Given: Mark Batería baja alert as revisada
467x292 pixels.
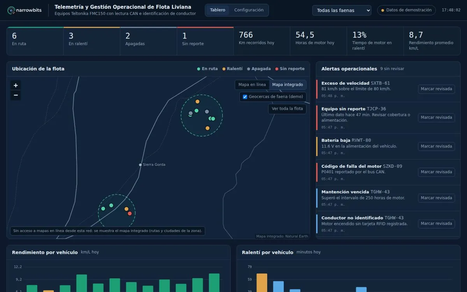Looking at the screenshot, I should tap(436, 146).
